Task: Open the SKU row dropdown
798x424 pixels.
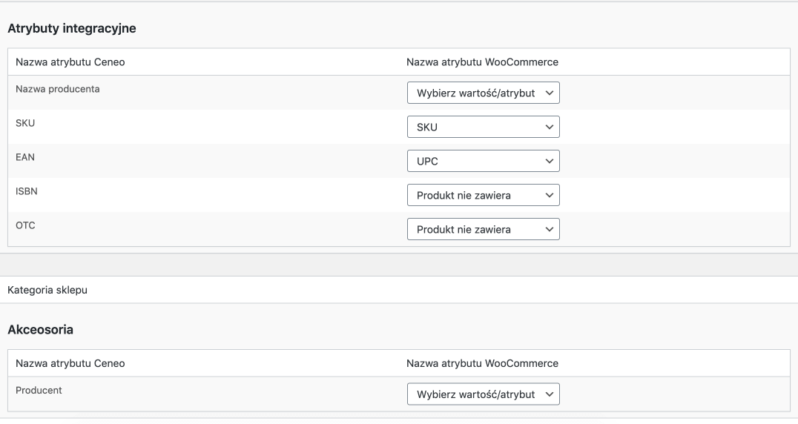Action: pos(483,127)
